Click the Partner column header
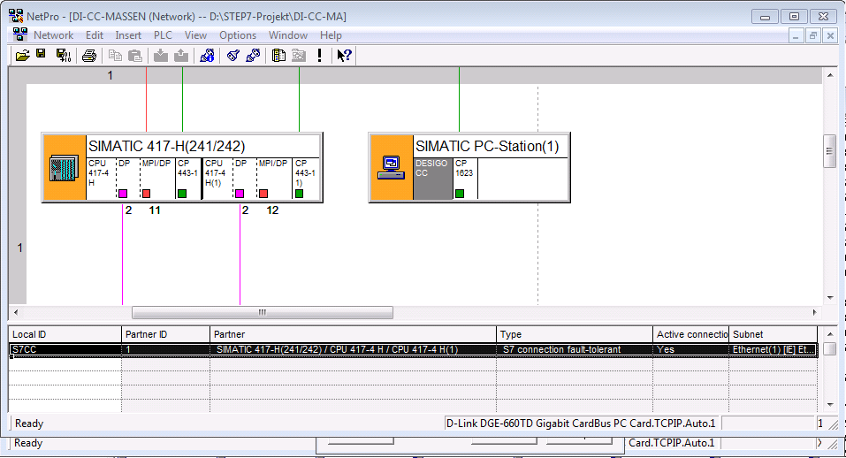Screen dimensions: 846x458 (x=353, y=334)
